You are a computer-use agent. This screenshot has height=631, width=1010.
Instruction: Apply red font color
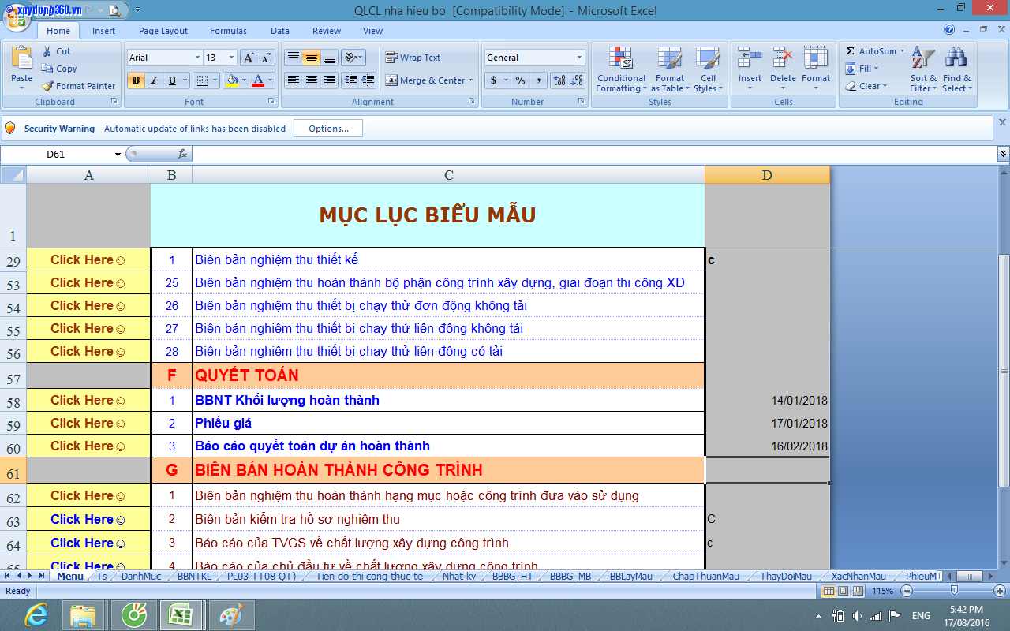pyautogui.click(x=257, y=80)
